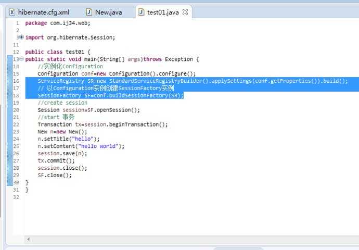This screenshot has width=359, height=250.
Task: Click the XML file icon on hibernate.cfg.xml tab
Action: click(12, 12)
